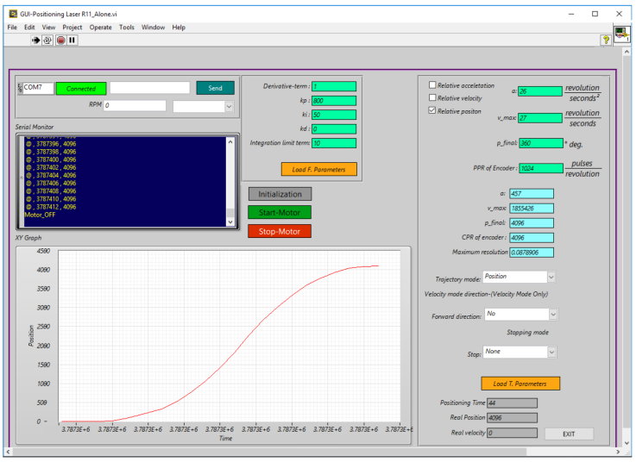Click the Run arrow toolbar icon

coord(37,40)
